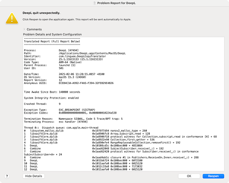Viewport: 229px width, 183px height.
Task: Click frame 0 libsystem_malloc.dylib line
Action: pyautogui.click(x=86, y=131)
